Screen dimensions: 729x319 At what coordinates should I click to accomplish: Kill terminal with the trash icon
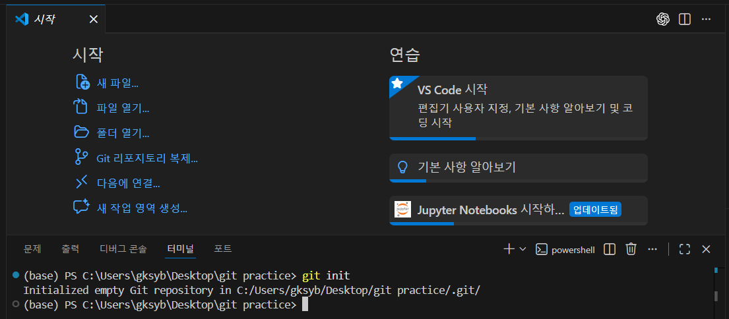point(631,249)
